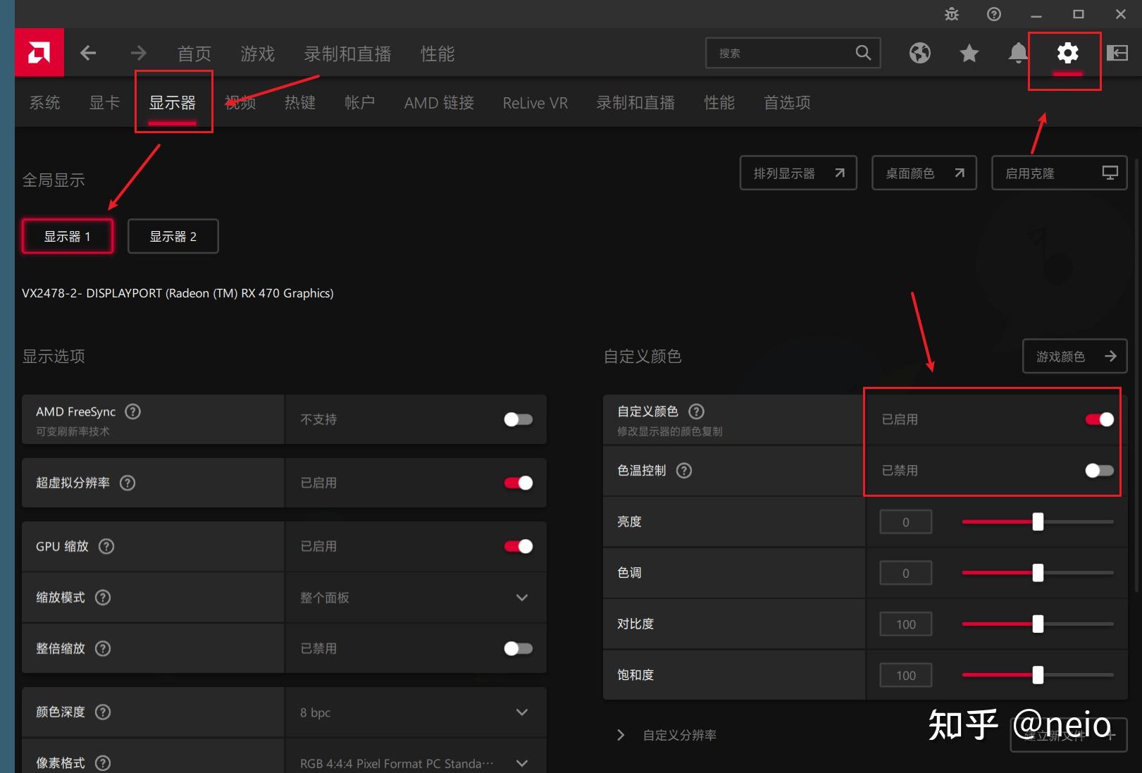Open 游戏颜色 button
The height and width of the screenshot is (773, 1142).
click(1075, 357)
